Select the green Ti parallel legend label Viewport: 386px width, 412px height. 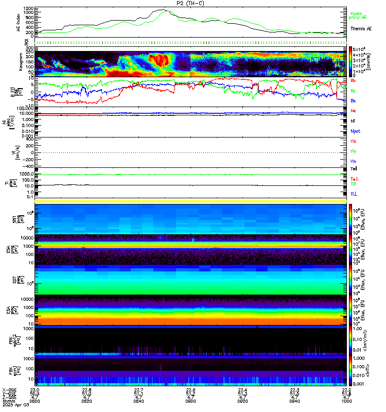[353, 184]
